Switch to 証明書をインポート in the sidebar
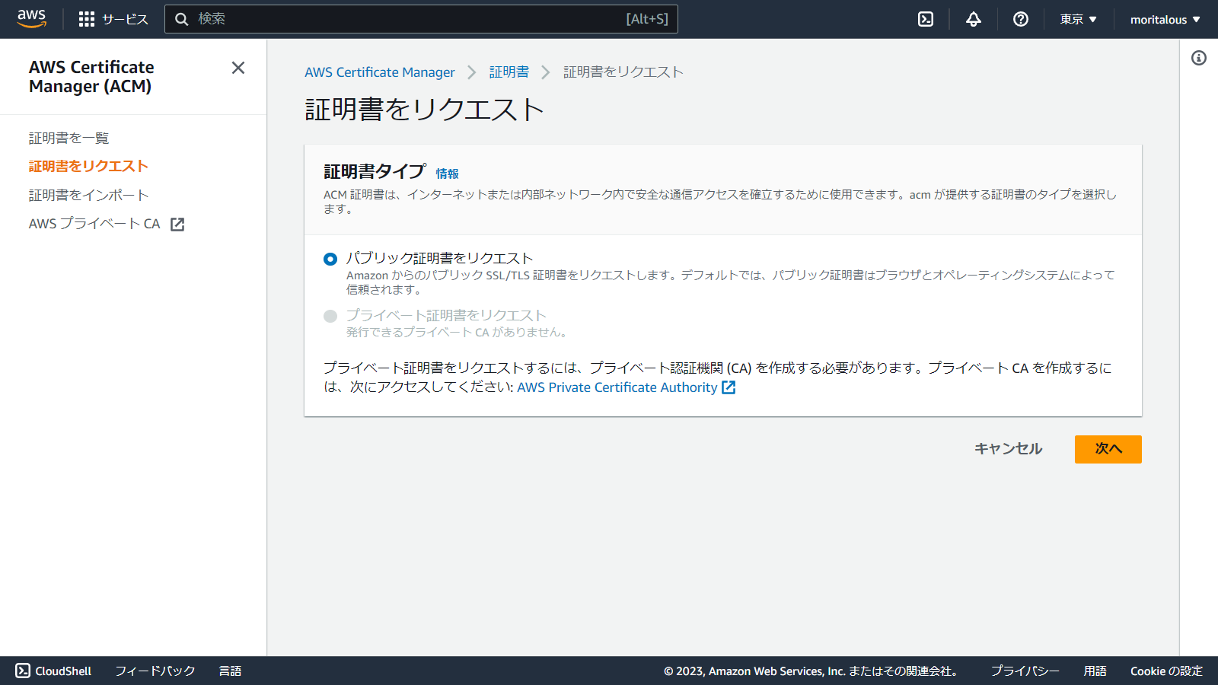The height and width of the screenshot is (685, 1218). [88, 194]
